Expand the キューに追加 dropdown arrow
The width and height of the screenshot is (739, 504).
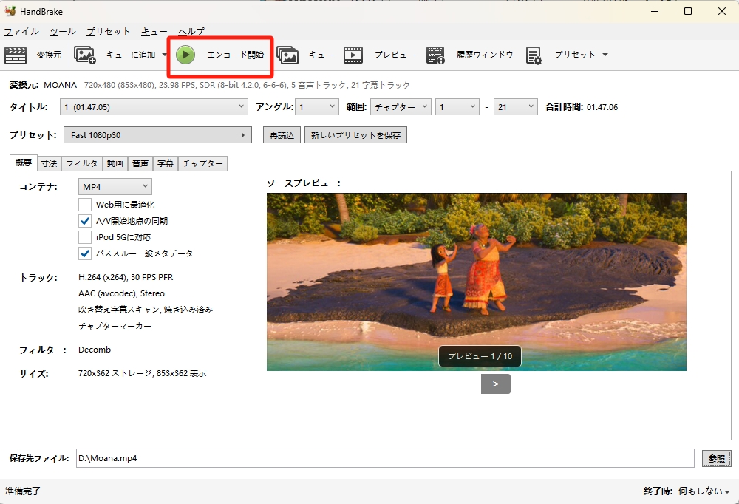pyautogui.click(x=165, y=55)
